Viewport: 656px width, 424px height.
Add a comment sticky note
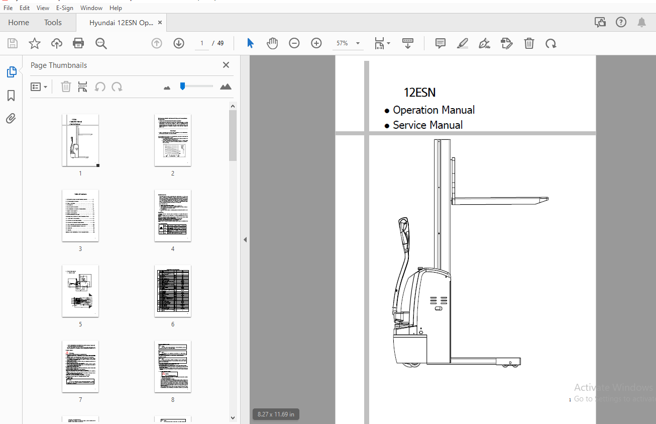(x=441, y=43)
